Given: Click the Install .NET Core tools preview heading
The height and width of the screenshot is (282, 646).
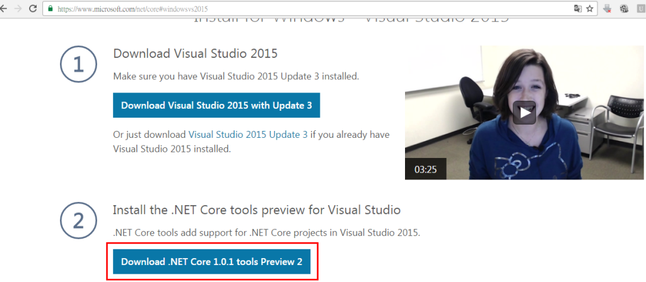Looking at the screenshot, I should coord(256,209).
